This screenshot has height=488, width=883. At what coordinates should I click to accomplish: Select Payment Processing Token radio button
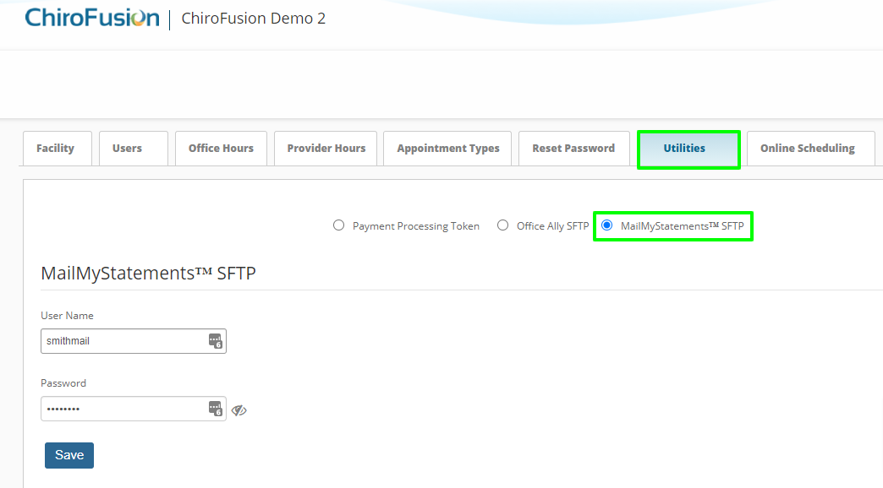338,225
